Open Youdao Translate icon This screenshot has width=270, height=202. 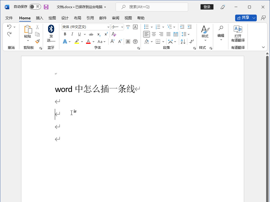click(238, 29)
